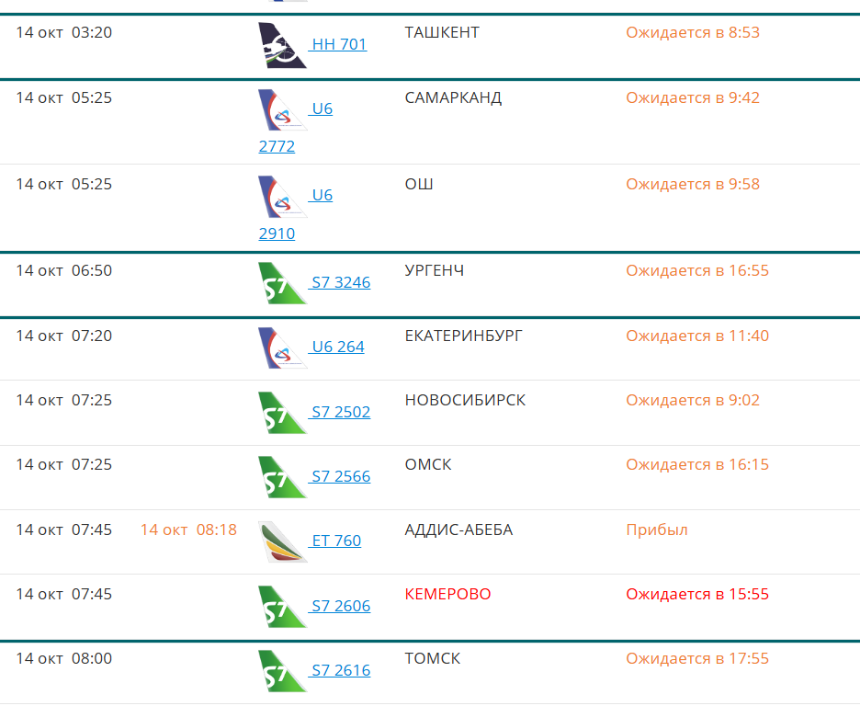Open the U6 link in the Самарканд row
The width and height of the screenshot is (860, 706).
[321, 108]
